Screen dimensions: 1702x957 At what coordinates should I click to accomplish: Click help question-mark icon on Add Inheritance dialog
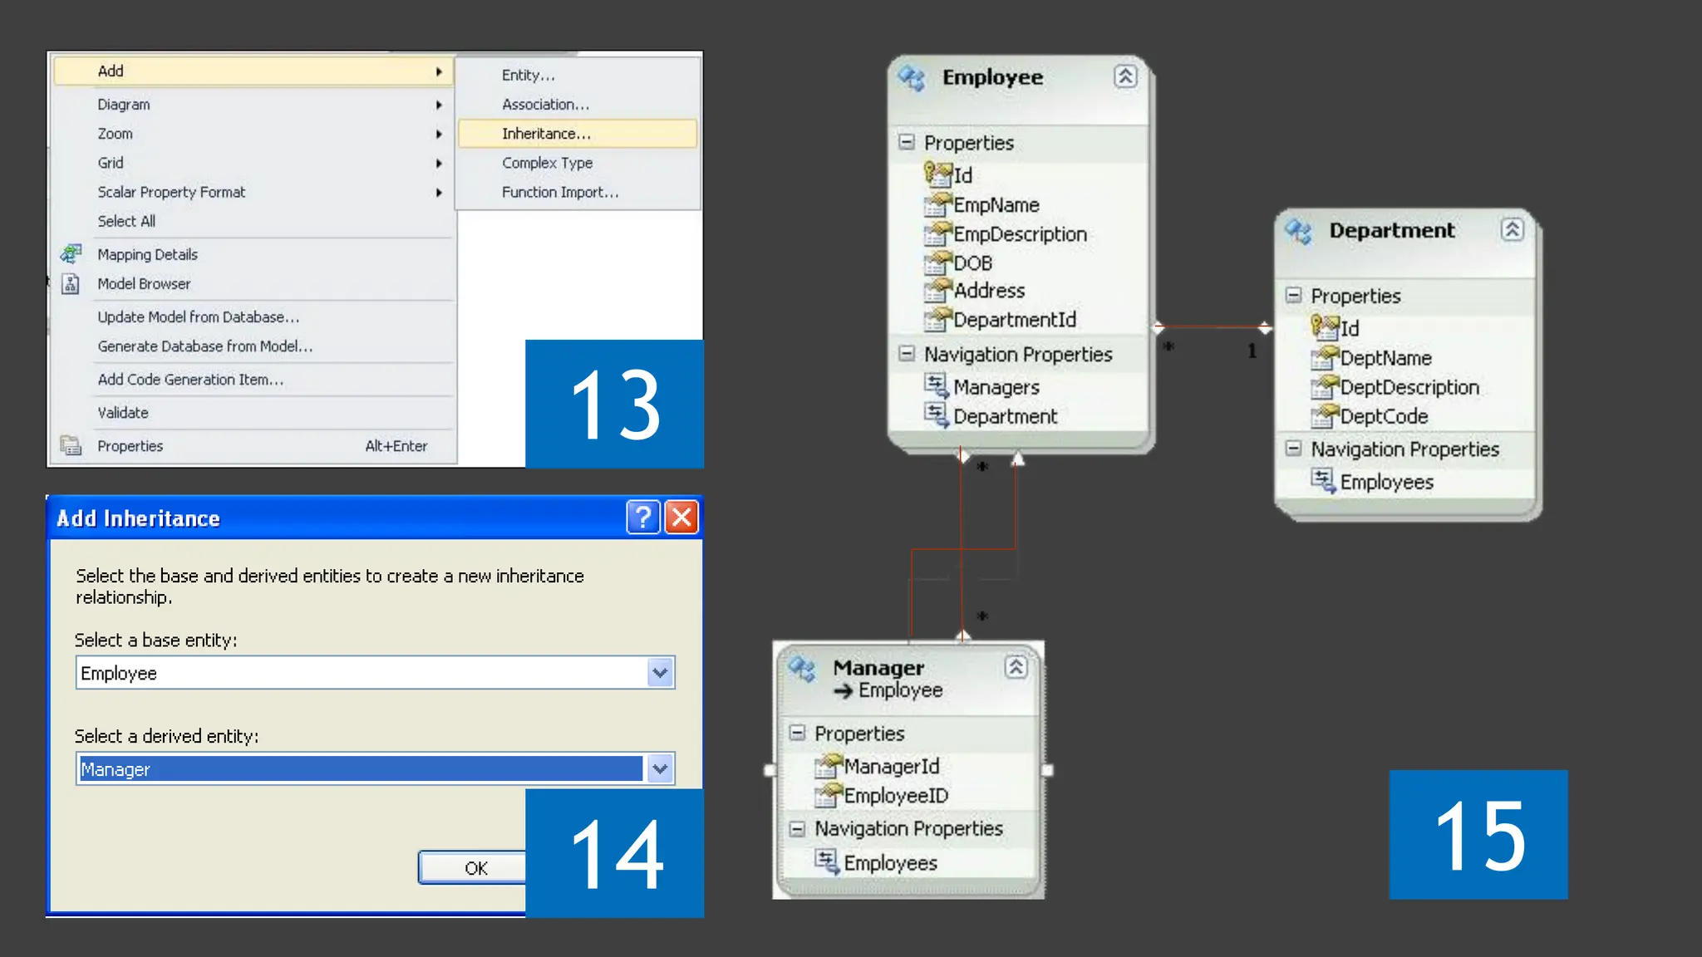click(x=642, y=518)
